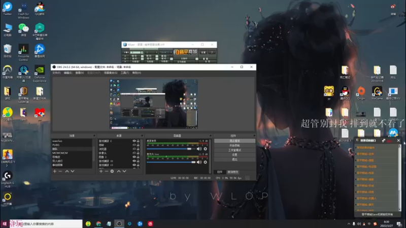Open the Origin desktop shortcut
The image size is (406, 228).
(361, 93)
